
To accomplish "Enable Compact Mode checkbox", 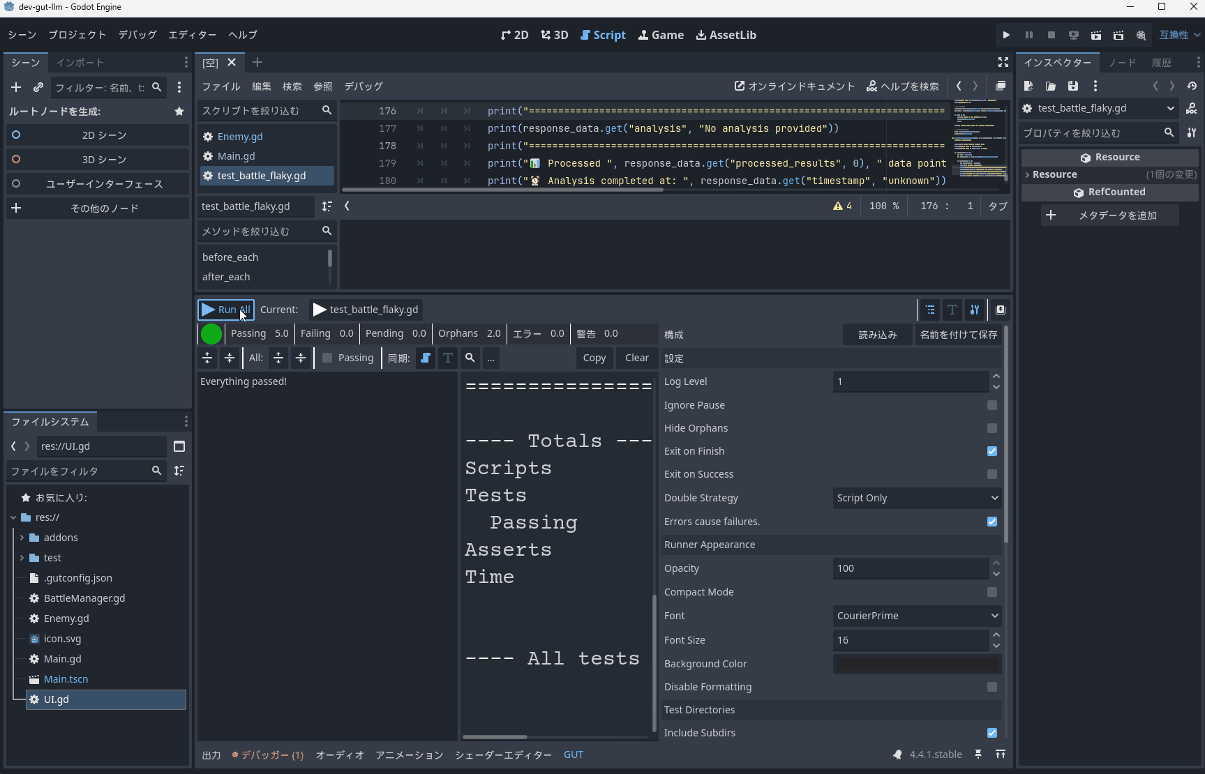I will (x=992, y=592).
